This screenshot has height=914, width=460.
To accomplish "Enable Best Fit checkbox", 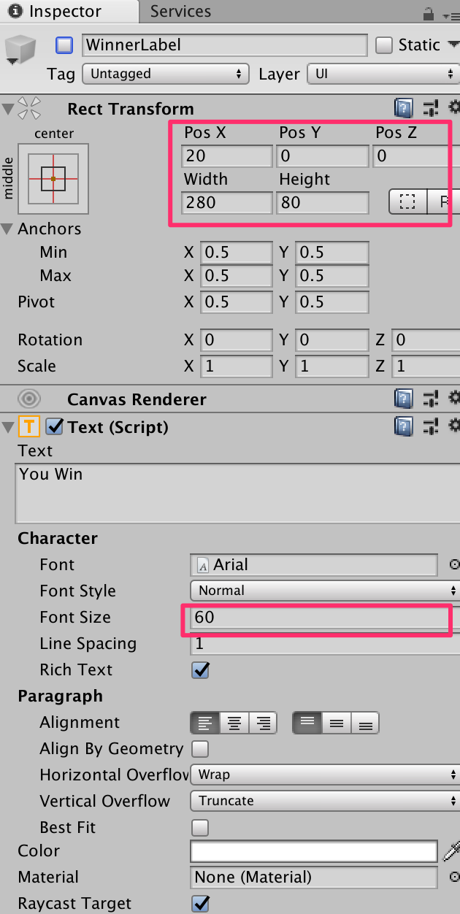I will click(x=200, y=828).
